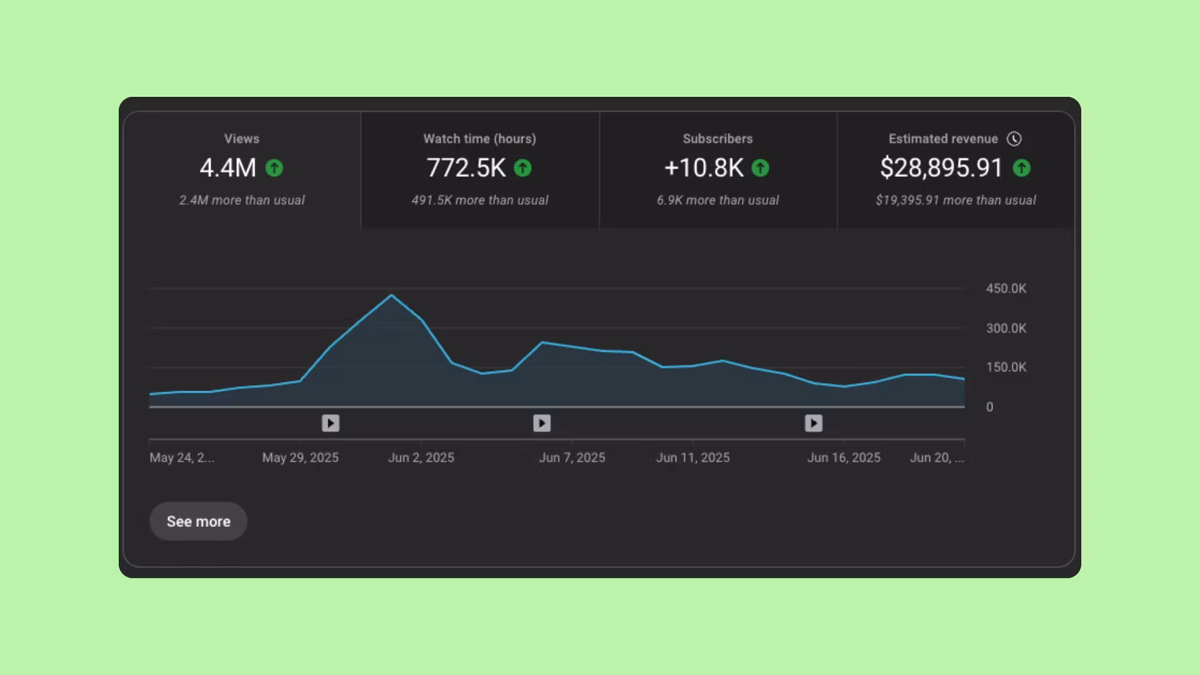Click the Jun 11, 2025 date label
Image resolution: width=1200 pixels, height=675 pixels.
692,457
